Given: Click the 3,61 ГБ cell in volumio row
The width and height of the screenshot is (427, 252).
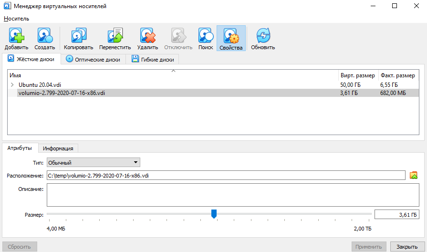Looking at the screenshot, I should pyautogui.click(x=349, y=93).
